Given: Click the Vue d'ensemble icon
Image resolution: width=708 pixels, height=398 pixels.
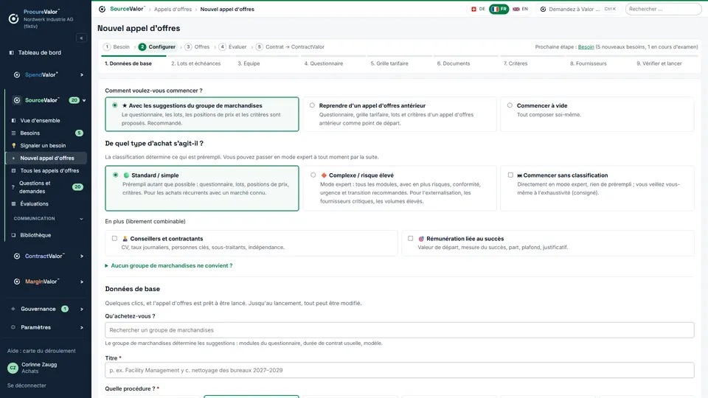Looking at the screenshot, I should [x=13, y=120].
